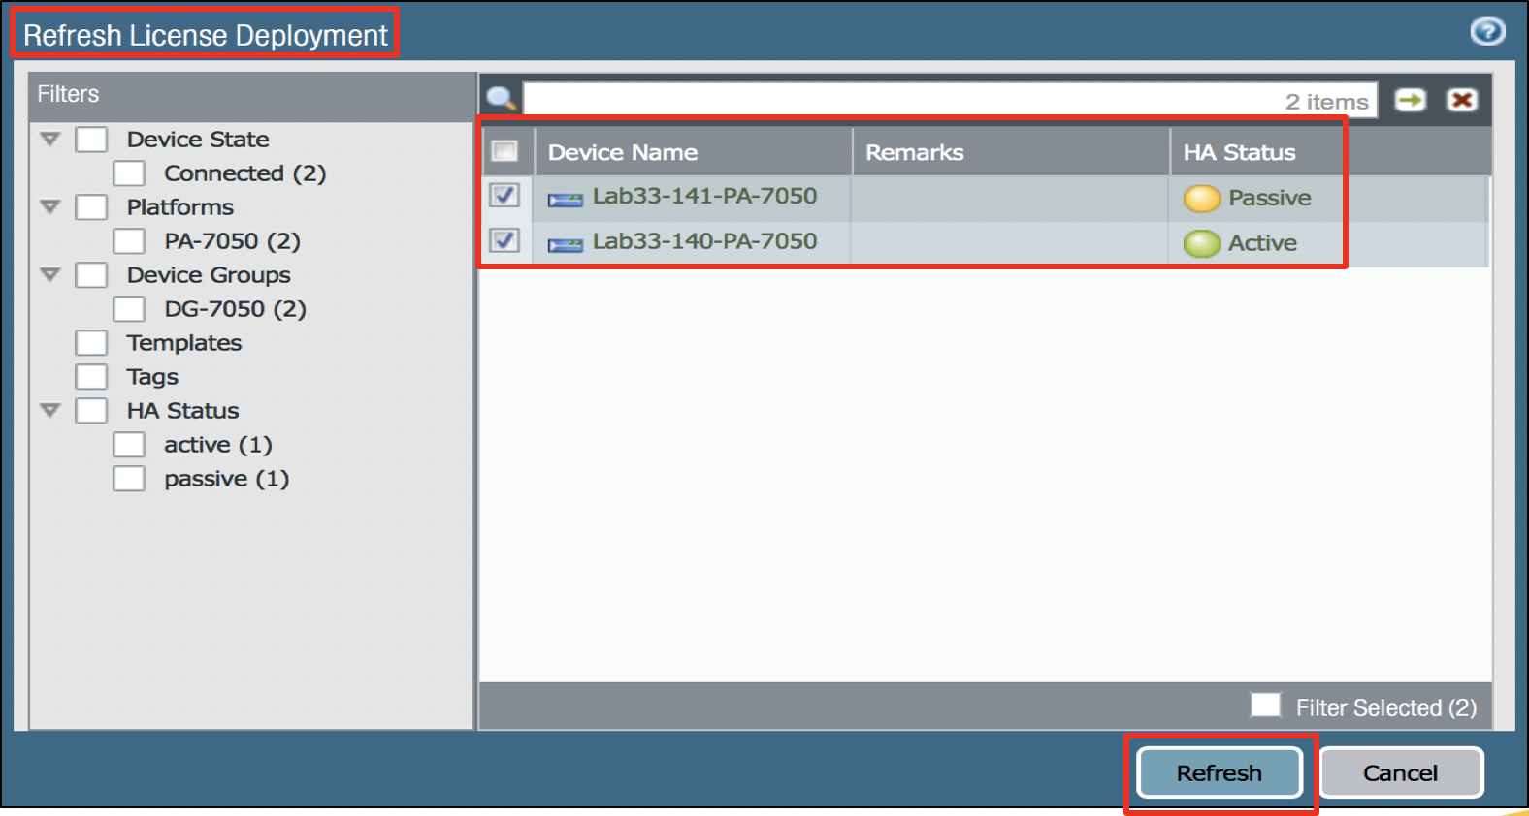Enable the Device State filter checkbox
Screen dimensions: 1529x816
pos(91,140)
